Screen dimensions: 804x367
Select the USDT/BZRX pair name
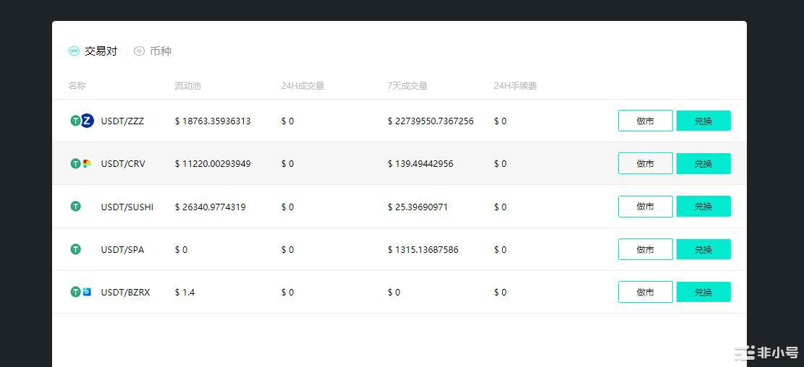pos(126,293)
